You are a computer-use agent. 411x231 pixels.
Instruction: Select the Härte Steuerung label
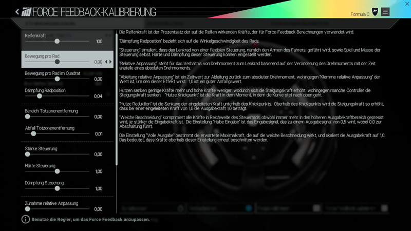coord(40,165)
